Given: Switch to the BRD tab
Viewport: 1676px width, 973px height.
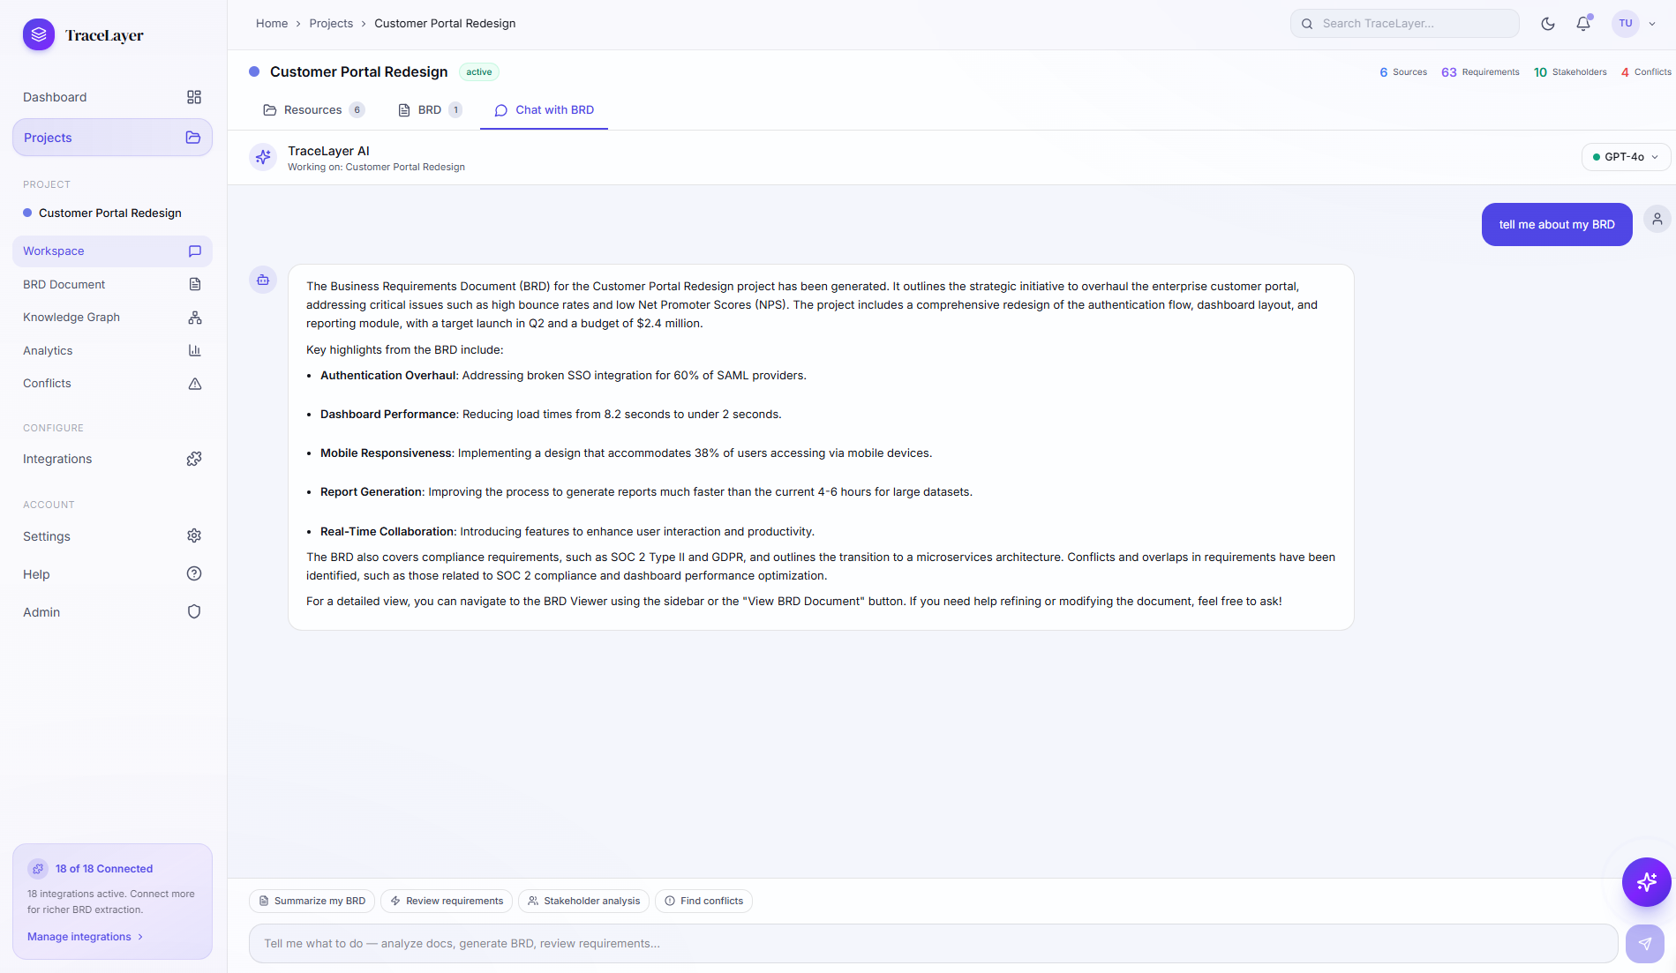Looking at the screenshot, I should point(430,110).
